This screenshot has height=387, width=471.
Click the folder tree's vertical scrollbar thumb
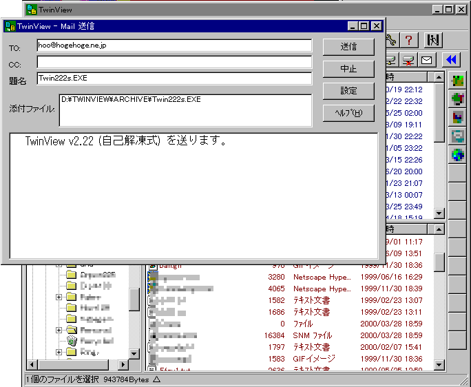coord(134,300)
